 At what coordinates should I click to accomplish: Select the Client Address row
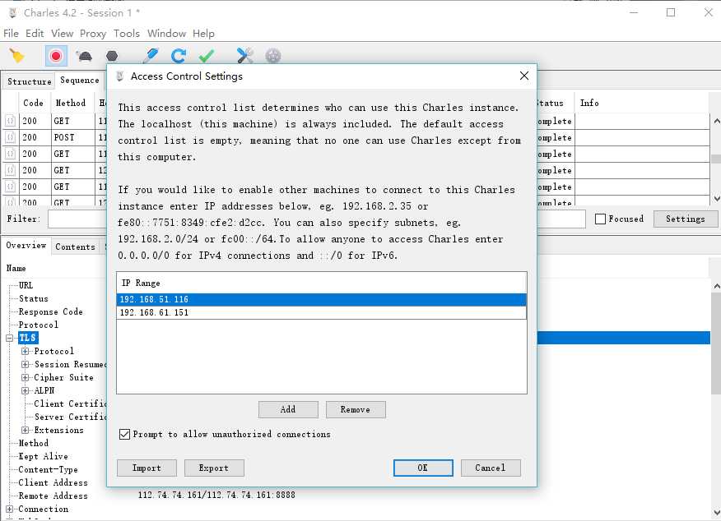(x=53, y=483)
